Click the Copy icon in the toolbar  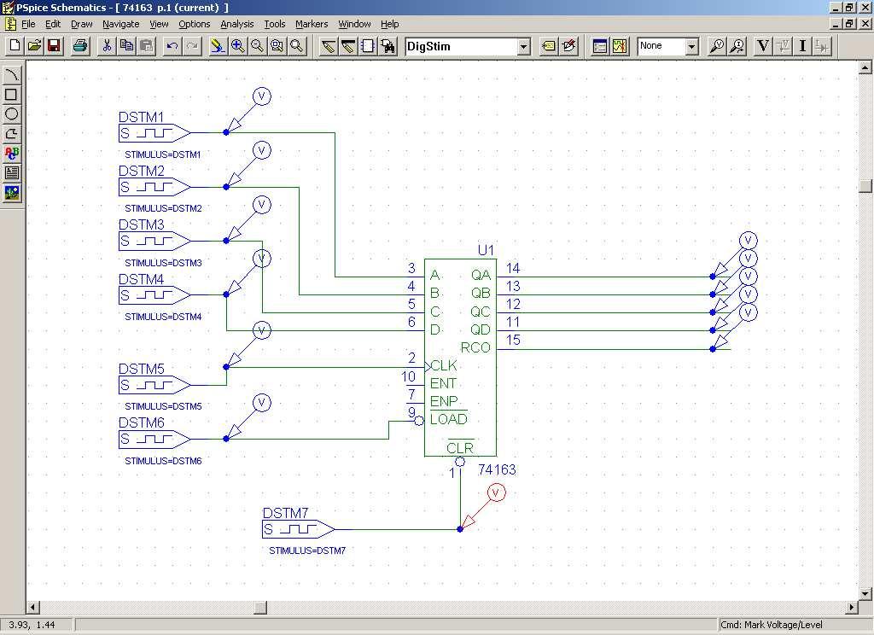126,46
